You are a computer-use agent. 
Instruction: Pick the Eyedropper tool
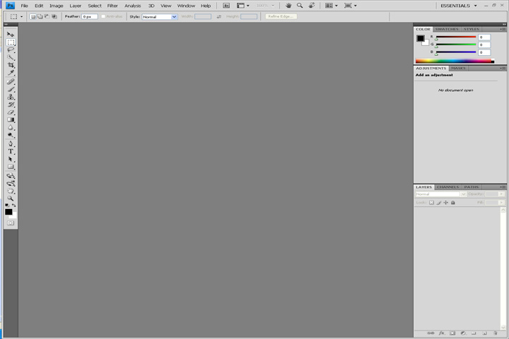[x=11, y=73]
